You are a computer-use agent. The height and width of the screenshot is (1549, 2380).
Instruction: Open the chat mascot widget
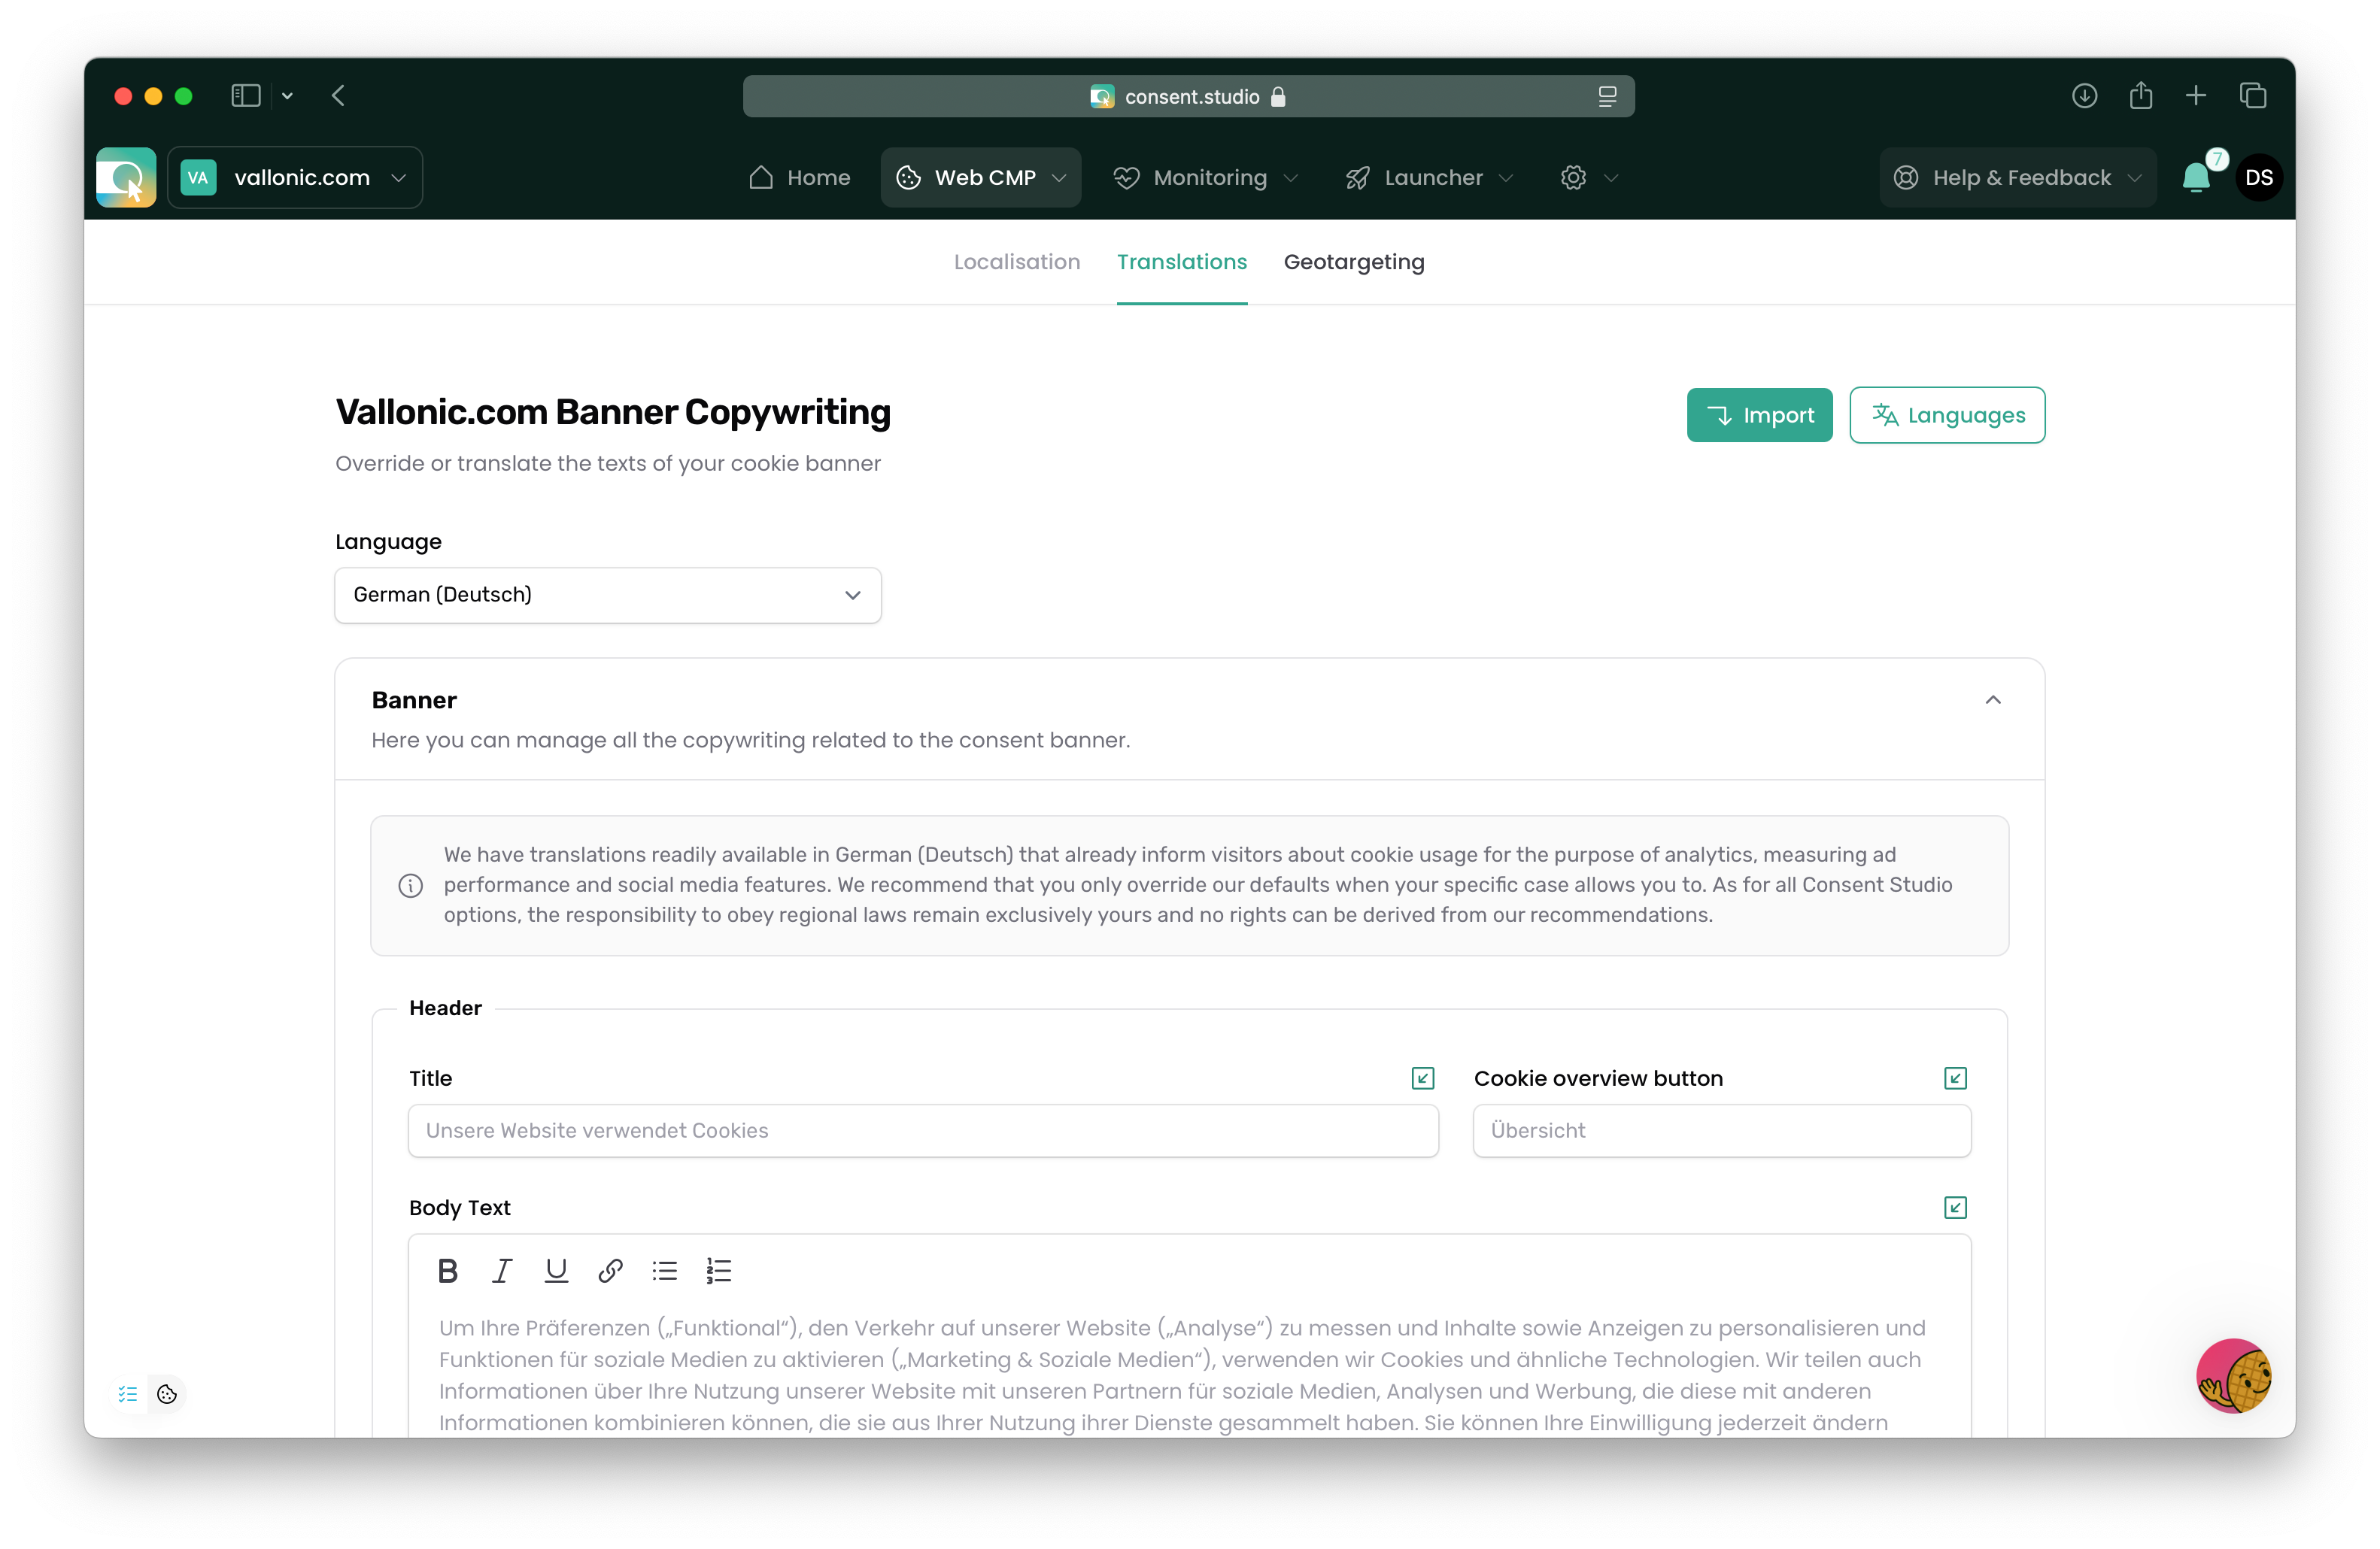pos(2234,1375)
